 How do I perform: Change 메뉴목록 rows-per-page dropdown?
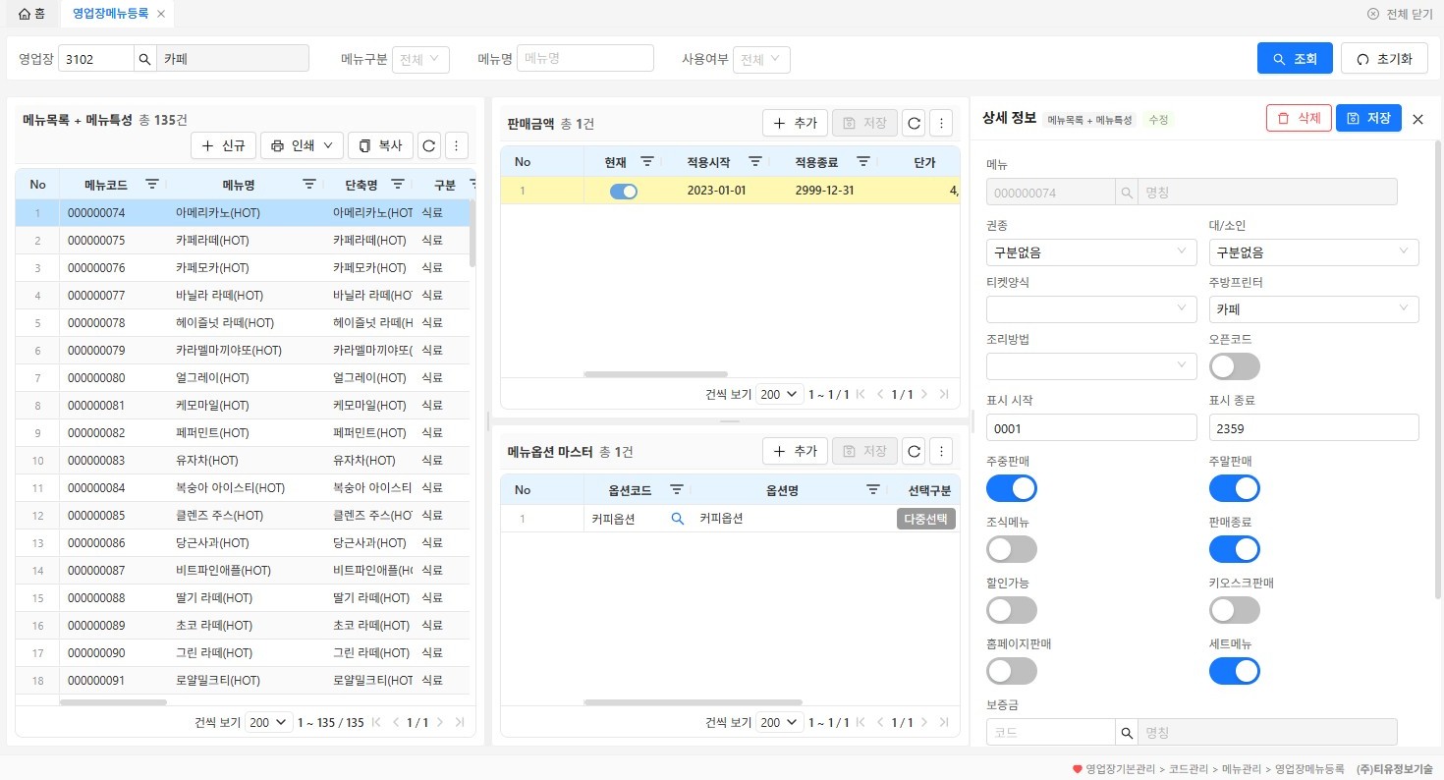pos(269,722)
